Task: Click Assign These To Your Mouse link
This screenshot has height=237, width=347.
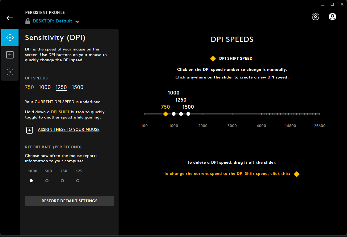Action: pyautogui.click(x=69, y=130)
